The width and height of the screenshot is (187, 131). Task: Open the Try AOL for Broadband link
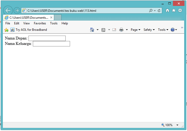coord(29,30)
